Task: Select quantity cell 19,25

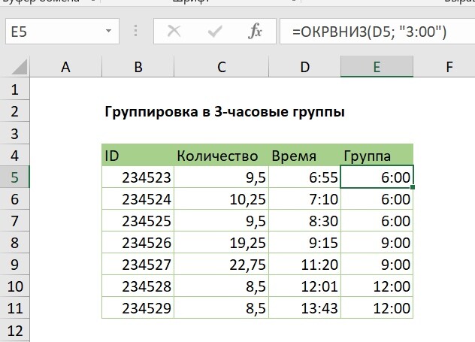Action: 222,242
